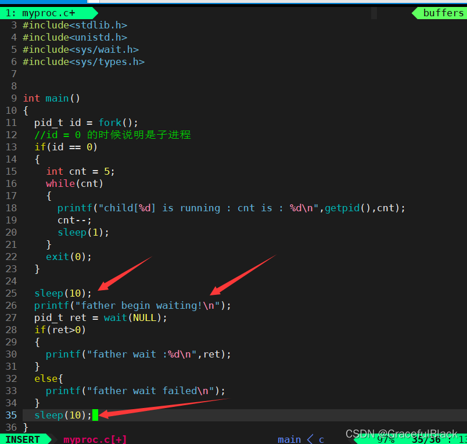Click the filetype c indicator in status line
The image size is (467, 444).
coord(322,439)
